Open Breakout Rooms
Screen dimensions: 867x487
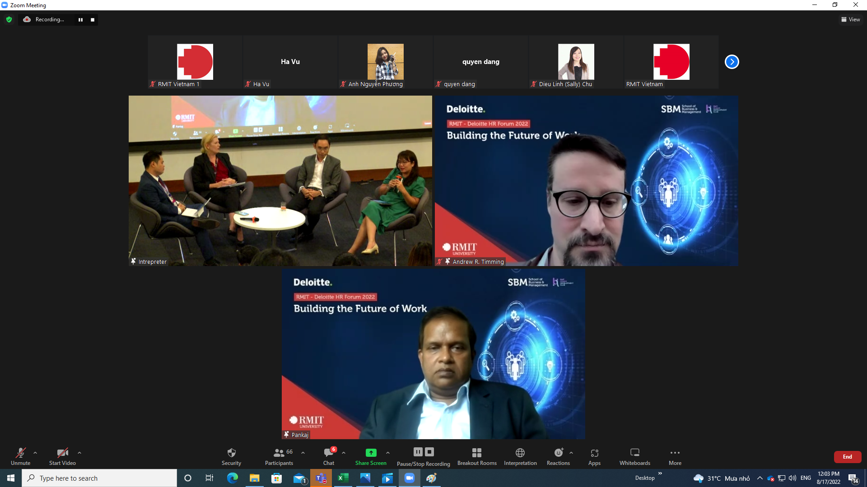pyautogui.click(x=477, y=456)
